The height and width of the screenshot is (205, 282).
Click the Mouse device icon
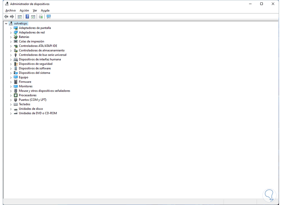16,91
